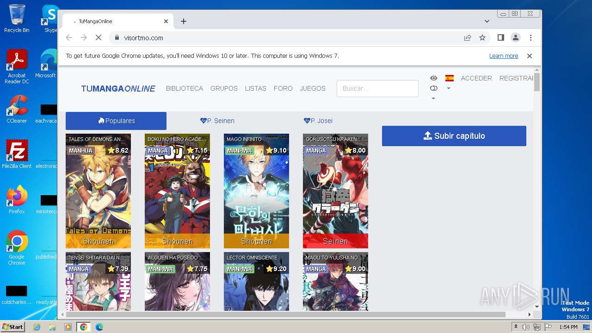
Task: Open Microsoft Edge from taskbar
Action: pyautogui.click(x=99, y=327)
